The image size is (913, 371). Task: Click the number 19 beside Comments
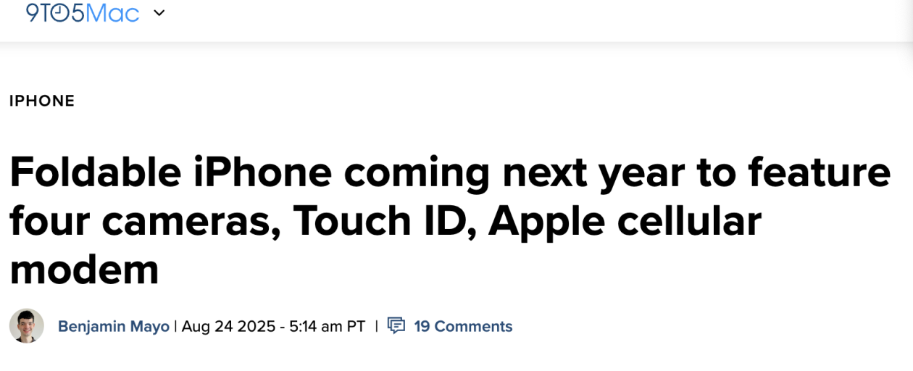[422, 327]
